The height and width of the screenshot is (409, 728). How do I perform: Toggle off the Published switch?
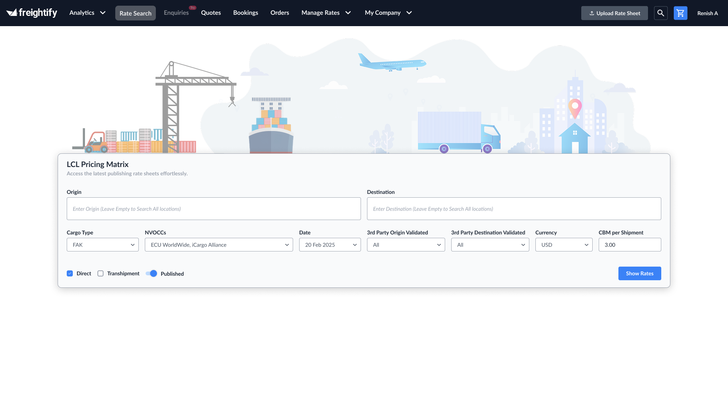(151, 273)
